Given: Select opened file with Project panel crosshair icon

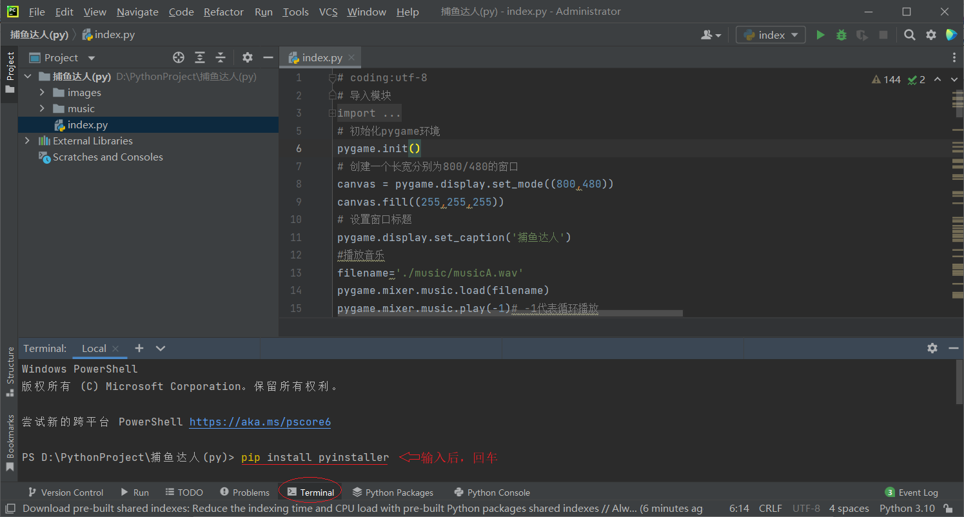Looking at the screenshot, I should click(x=178, y=57).
